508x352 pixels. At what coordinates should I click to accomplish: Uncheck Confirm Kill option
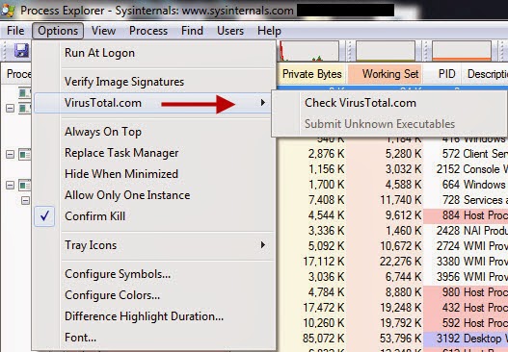153,216
